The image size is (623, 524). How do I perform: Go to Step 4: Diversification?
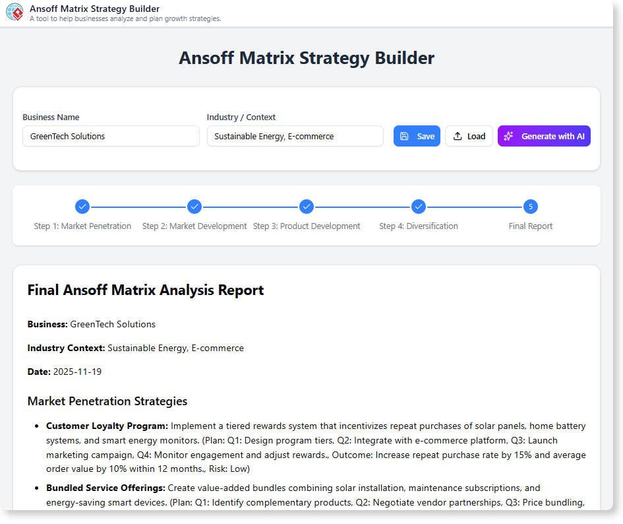pos(418,226)
